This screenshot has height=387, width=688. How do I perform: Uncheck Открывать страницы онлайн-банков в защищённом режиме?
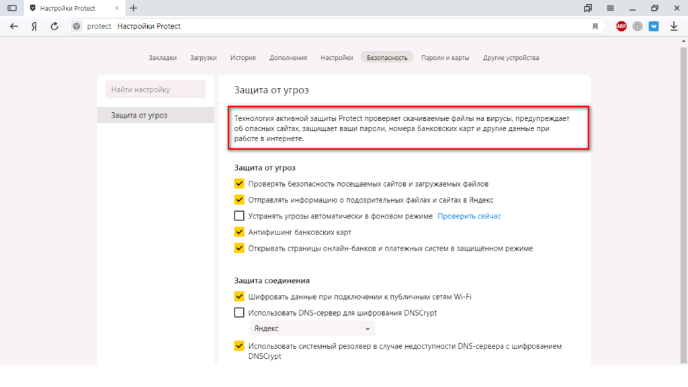[x=239, y=248]
